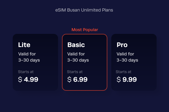The height and width of the screenshot is (112, 169).
Task: Select the Basic plan title
Action: [x=76, y=45]
